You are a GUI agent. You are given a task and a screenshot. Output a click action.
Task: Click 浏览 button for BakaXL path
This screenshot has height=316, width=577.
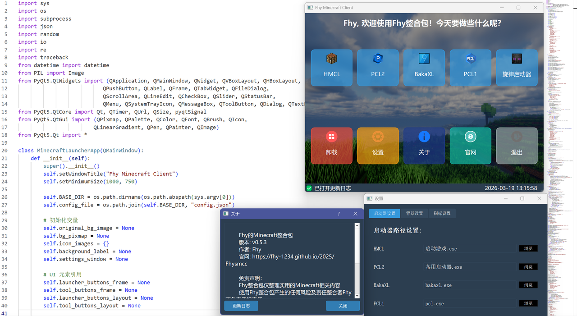(528, 285)
